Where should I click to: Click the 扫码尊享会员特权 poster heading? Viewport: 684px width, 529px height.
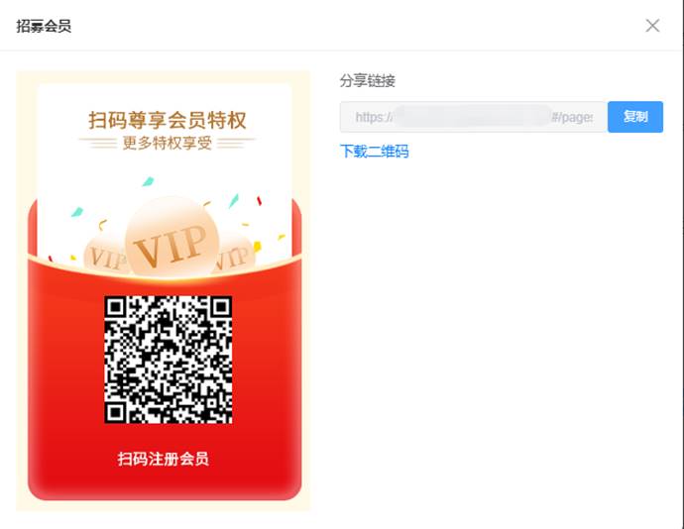(x=168, y=120)
